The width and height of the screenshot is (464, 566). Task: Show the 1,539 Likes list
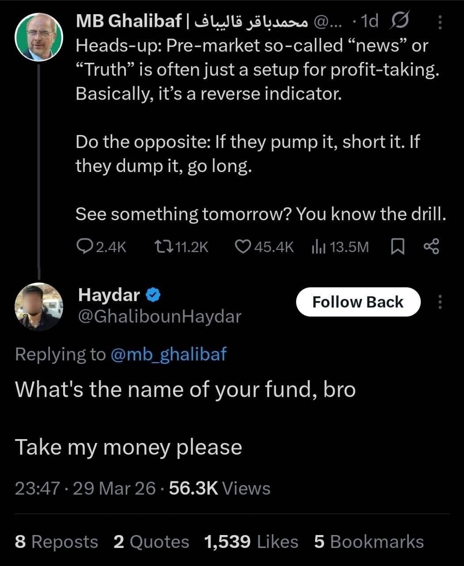251,542
